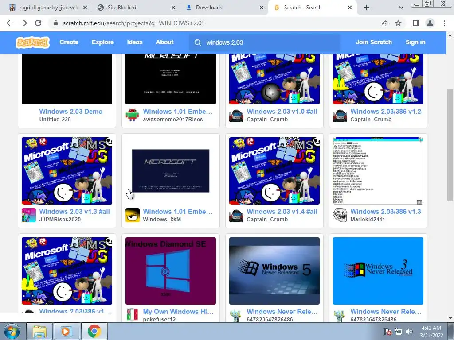Open Mariokid2411 file list thumbnail
Screen dimensions: 454x340
tap(378, 171)
